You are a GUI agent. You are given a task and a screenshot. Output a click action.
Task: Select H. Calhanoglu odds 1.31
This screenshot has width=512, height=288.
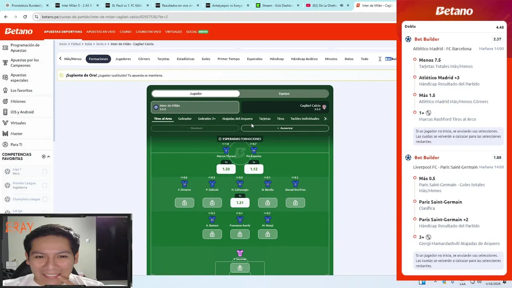pyautogui.click(x=240, y=203)
